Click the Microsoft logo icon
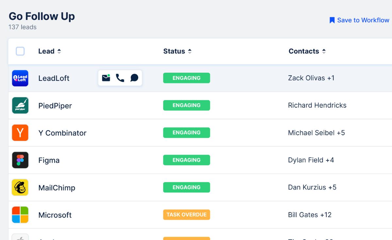The height and width of the screenshot is (240, 392). click(x=20, y=215)
